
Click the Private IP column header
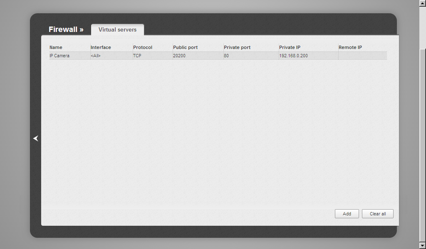(290, 47)
